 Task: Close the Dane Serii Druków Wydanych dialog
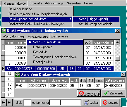coord(123,75)
